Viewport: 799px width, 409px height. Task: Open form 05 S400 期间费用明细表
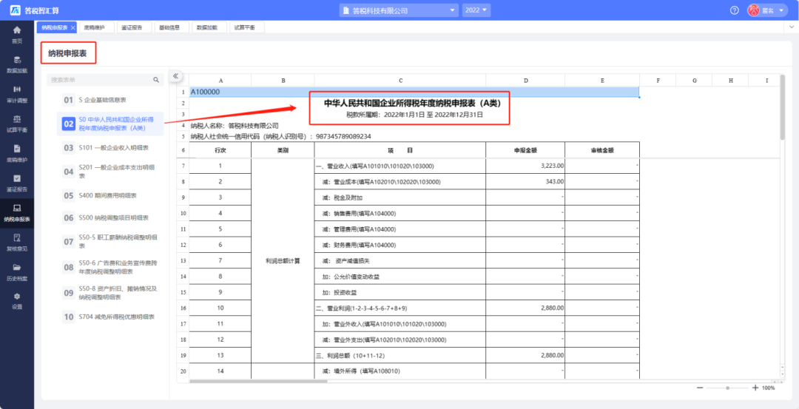point(110,195)
